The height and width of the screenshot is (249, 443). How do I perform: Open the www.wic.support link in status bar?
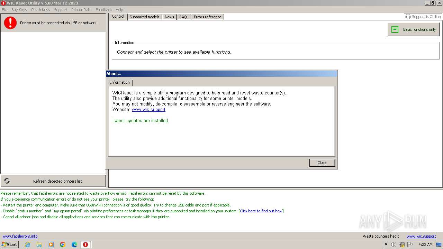tap(421, 236)
